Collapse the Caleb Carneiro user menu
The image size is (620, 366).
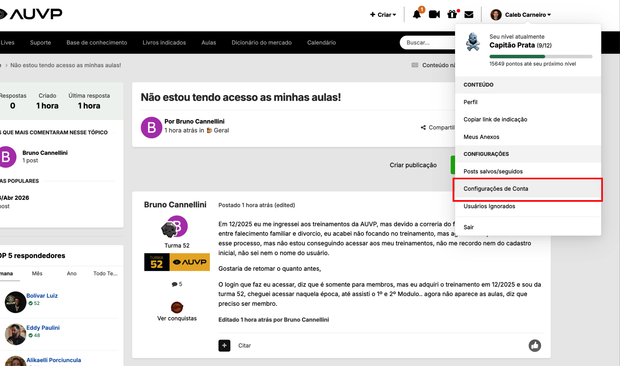point(521,15)
